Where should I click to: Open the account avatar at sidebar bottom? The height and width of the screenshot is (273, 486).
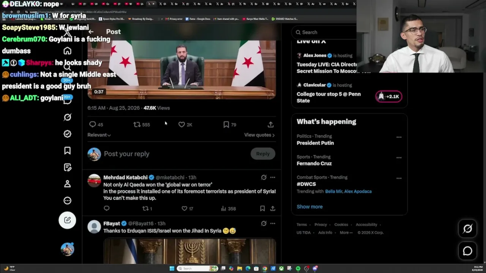tap(67, 249)
